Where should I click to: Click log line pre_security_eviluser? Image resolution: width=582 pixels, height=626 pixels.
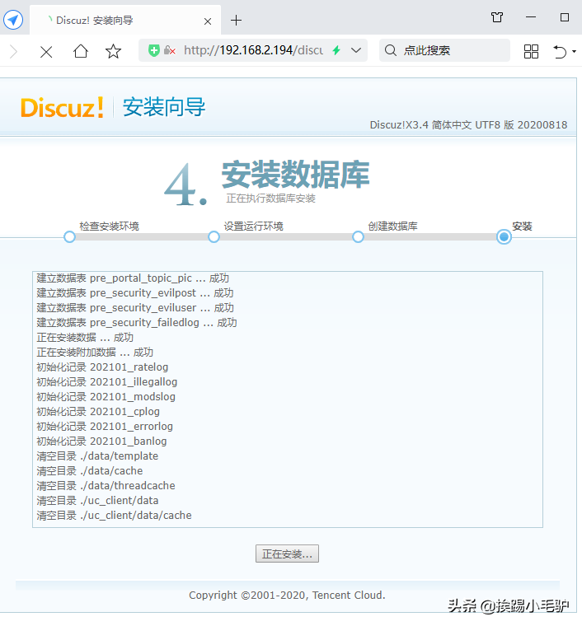coord(135,308)
